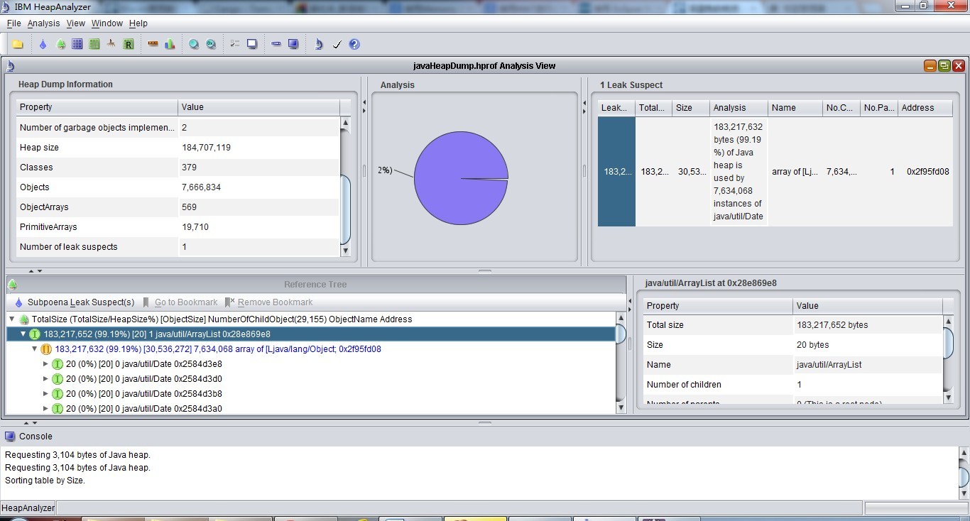Click the black checkmark toolbar icon
The image size is (970, 521).
coord(337,44)
